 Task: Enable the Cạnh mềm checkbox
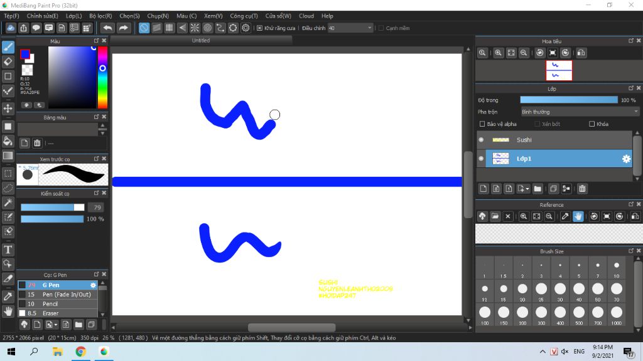(381, 28)
